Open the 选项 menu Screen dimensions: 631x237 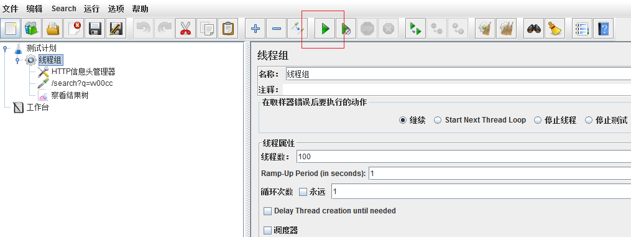point(116,9)
